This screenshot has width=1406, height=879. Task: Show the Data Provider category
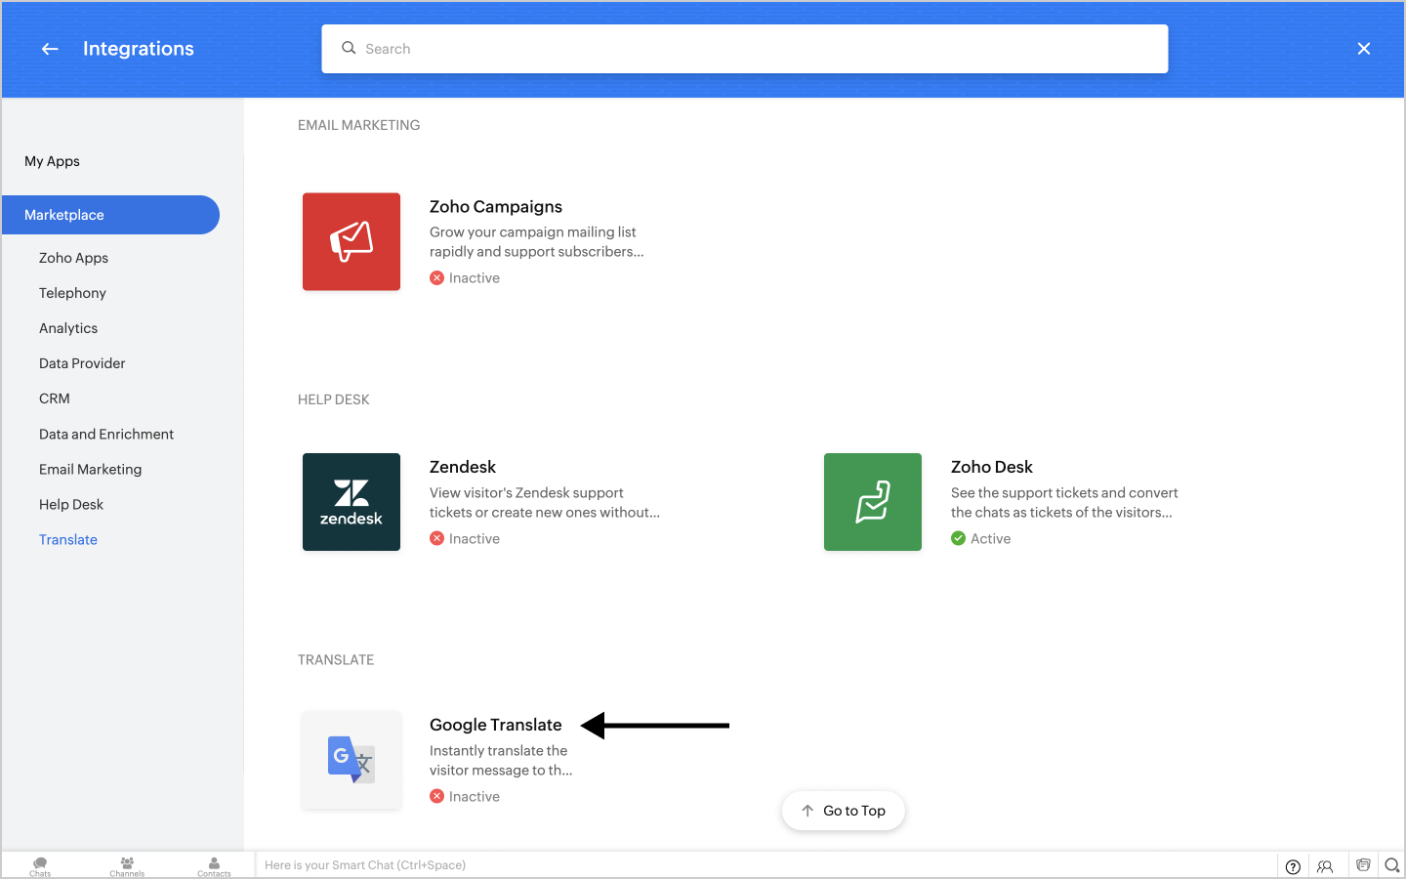(82, 363)
